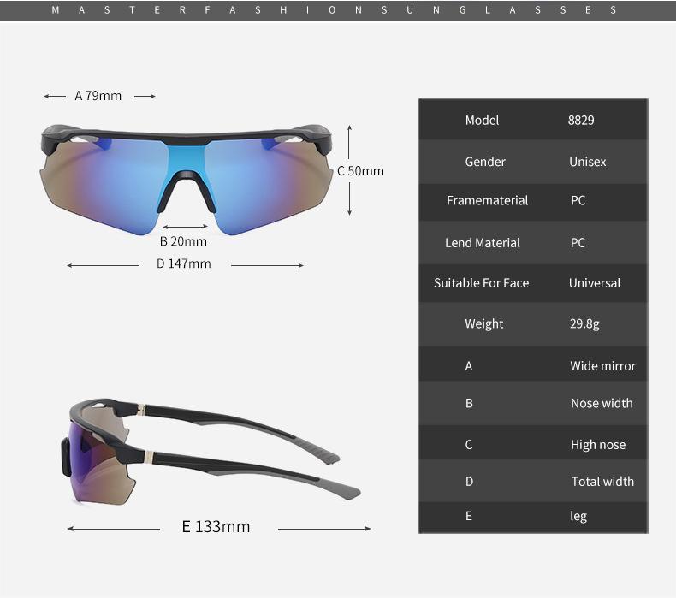The image size is (676, 598).
Task: Select the E 133mm leg length label
Action: pyautogui.click(x=216, y=526)
